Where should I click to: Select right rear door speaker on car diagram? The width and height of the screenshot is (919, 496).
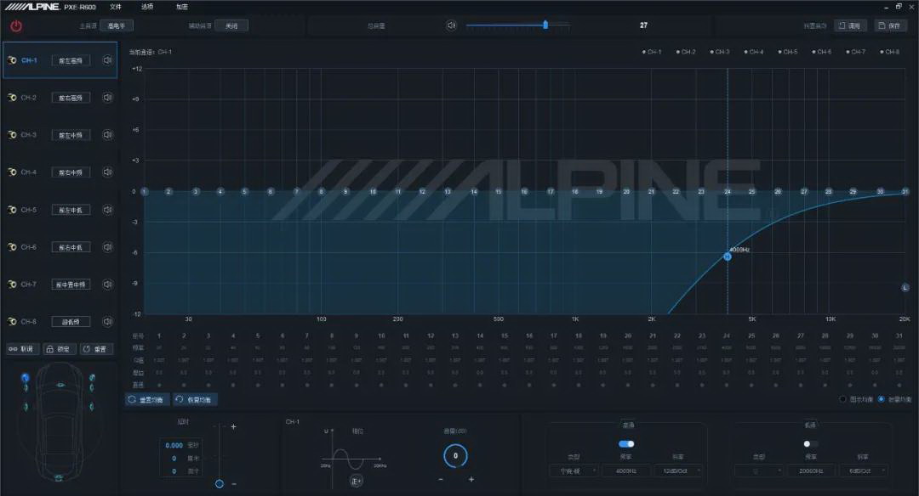(91, 407)
